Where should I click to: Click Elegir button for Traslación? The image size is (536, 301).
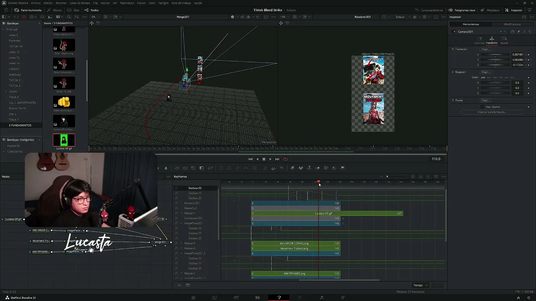pyautogui.click(x=486, y=49)
